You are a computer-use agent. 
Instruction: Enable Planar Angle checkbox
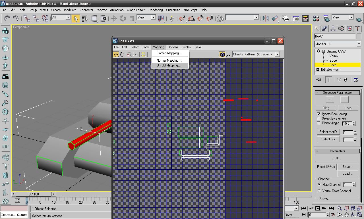click(318, 123)
